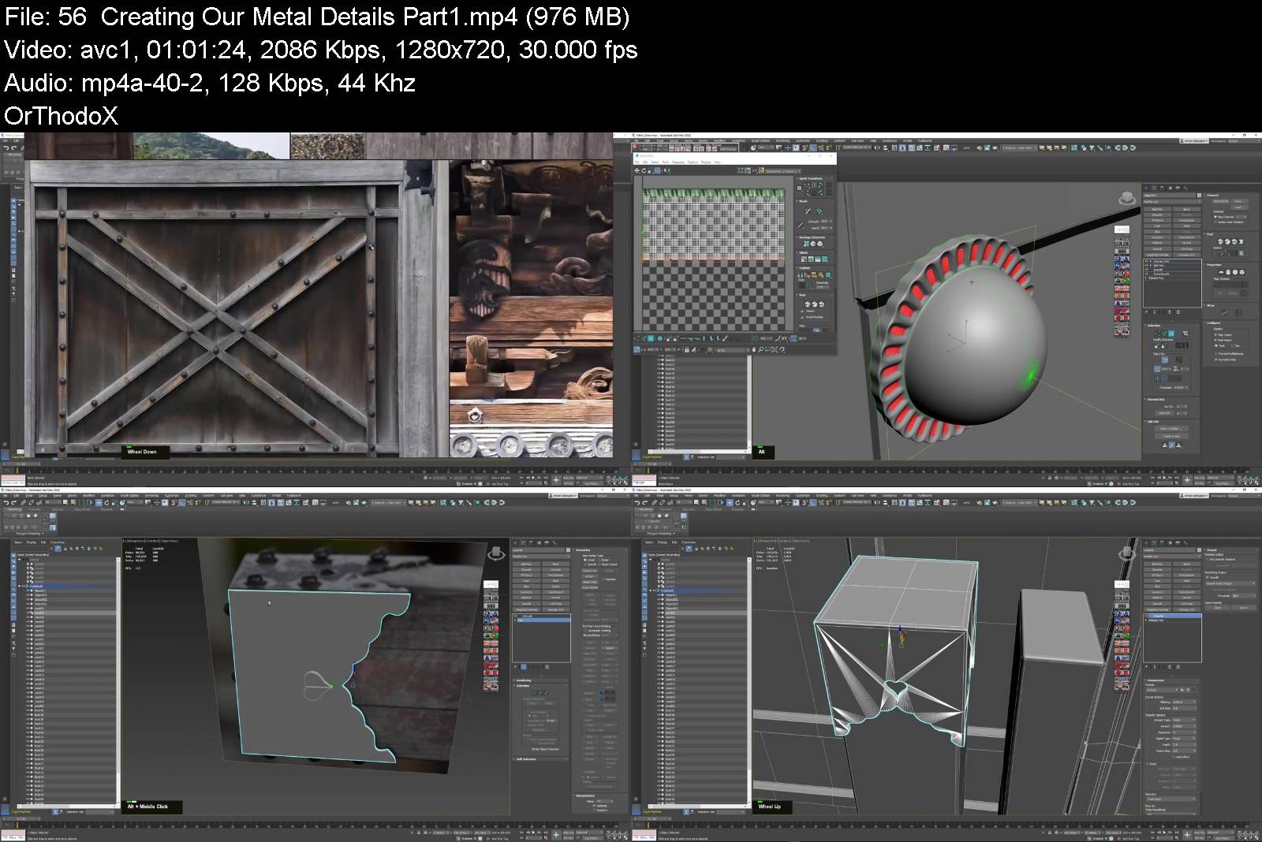
Task: Open Preset dropdown in bottom-right Chamfer parameters
Action: (x=1162, y=690)
